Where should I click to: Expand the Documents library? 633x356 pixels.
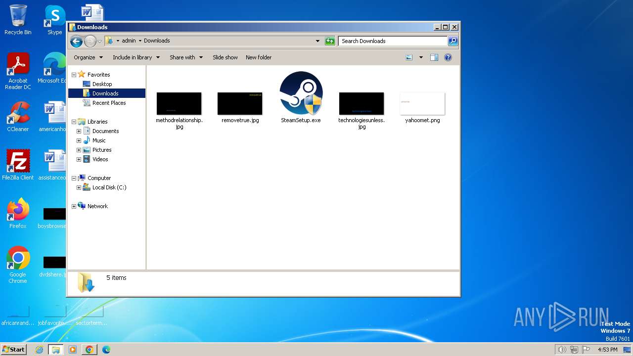point(79,131)
